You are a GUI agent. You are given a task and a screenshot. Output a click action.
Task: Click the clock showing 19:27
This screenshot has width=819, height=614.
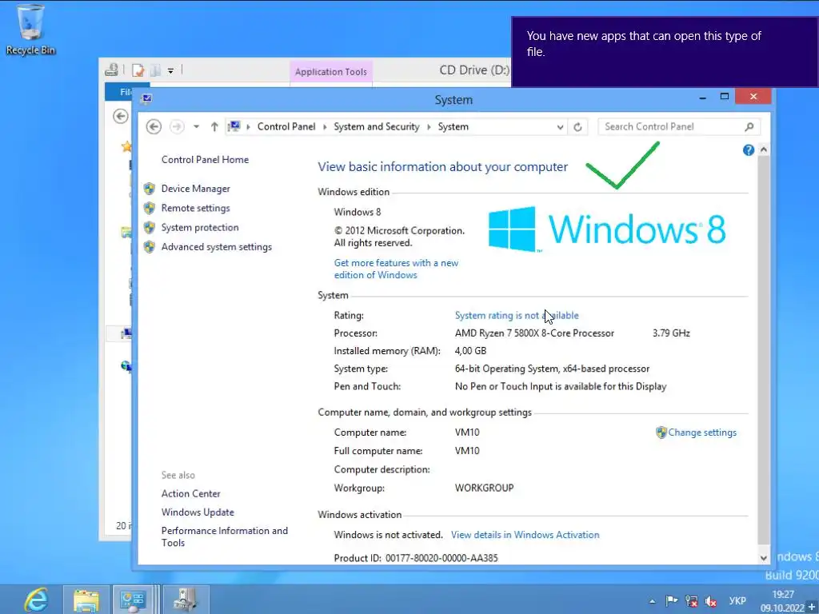783,594
